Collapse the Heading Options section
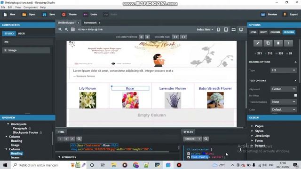The image size is (301, 169). tap(295, 62)
